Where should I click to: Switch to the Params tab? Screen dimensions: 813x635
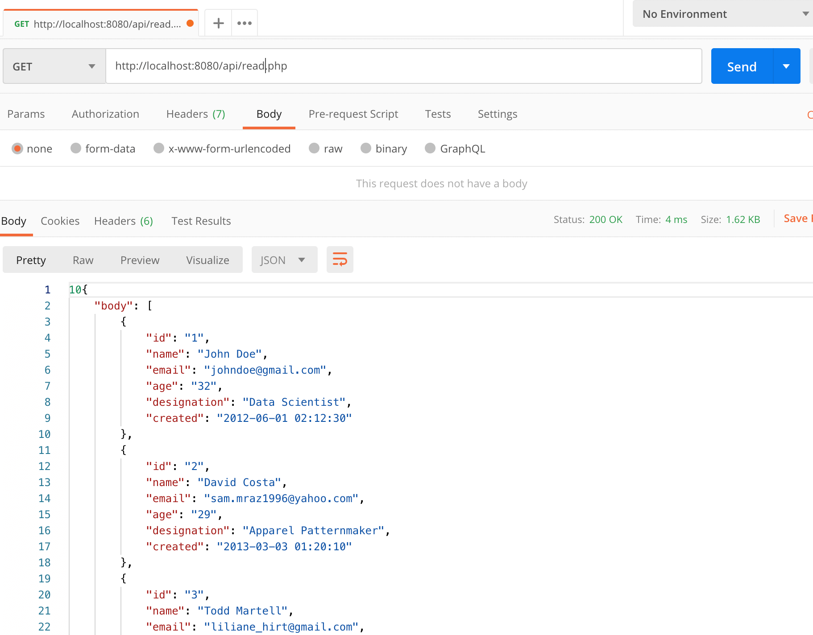(x=26, y=114)
